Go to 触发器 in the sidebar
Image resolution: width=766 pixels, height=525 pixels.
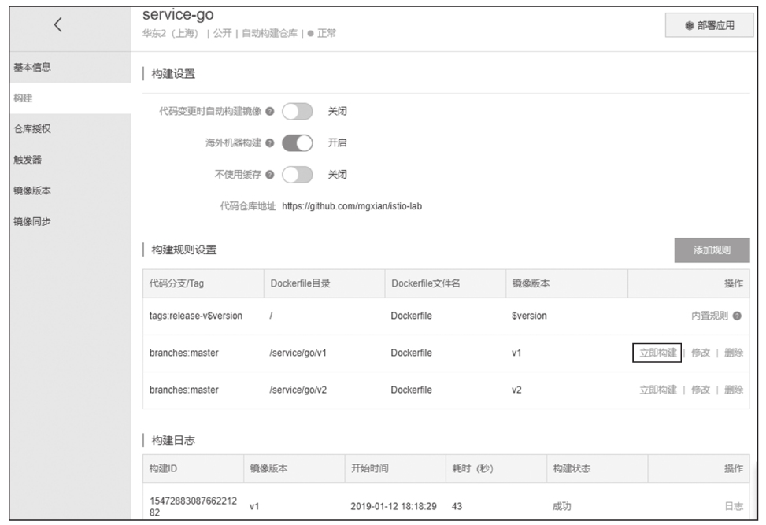click(28, 160)
